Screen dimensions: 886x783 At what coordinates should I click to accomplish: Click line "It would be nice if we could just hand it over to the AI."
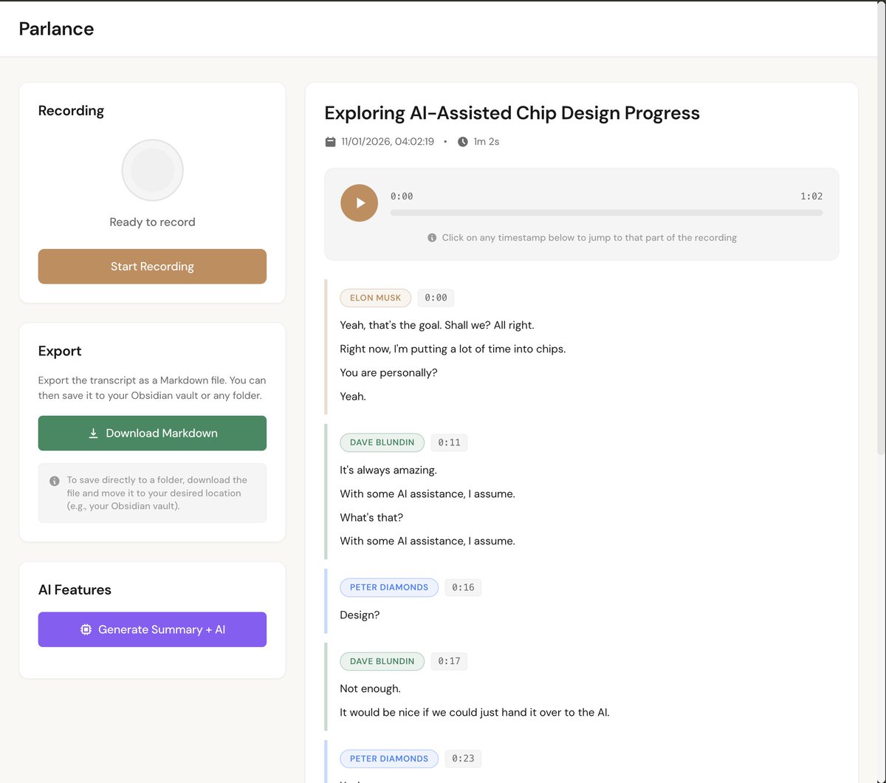tap(475, 712)
